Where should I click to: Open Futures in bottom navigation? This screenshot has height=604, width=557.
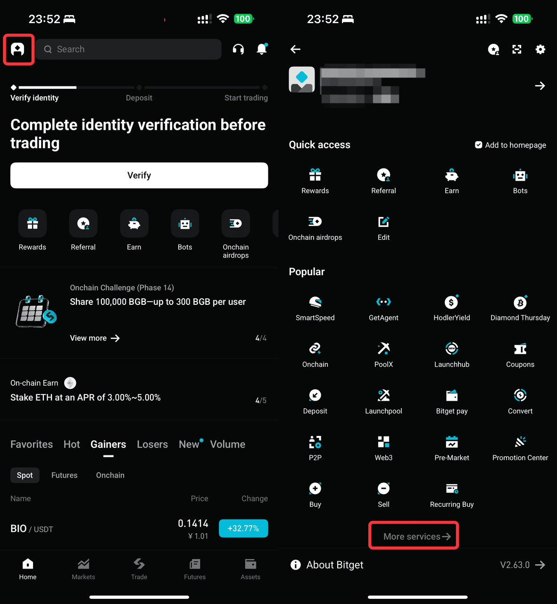click(195, 569)
